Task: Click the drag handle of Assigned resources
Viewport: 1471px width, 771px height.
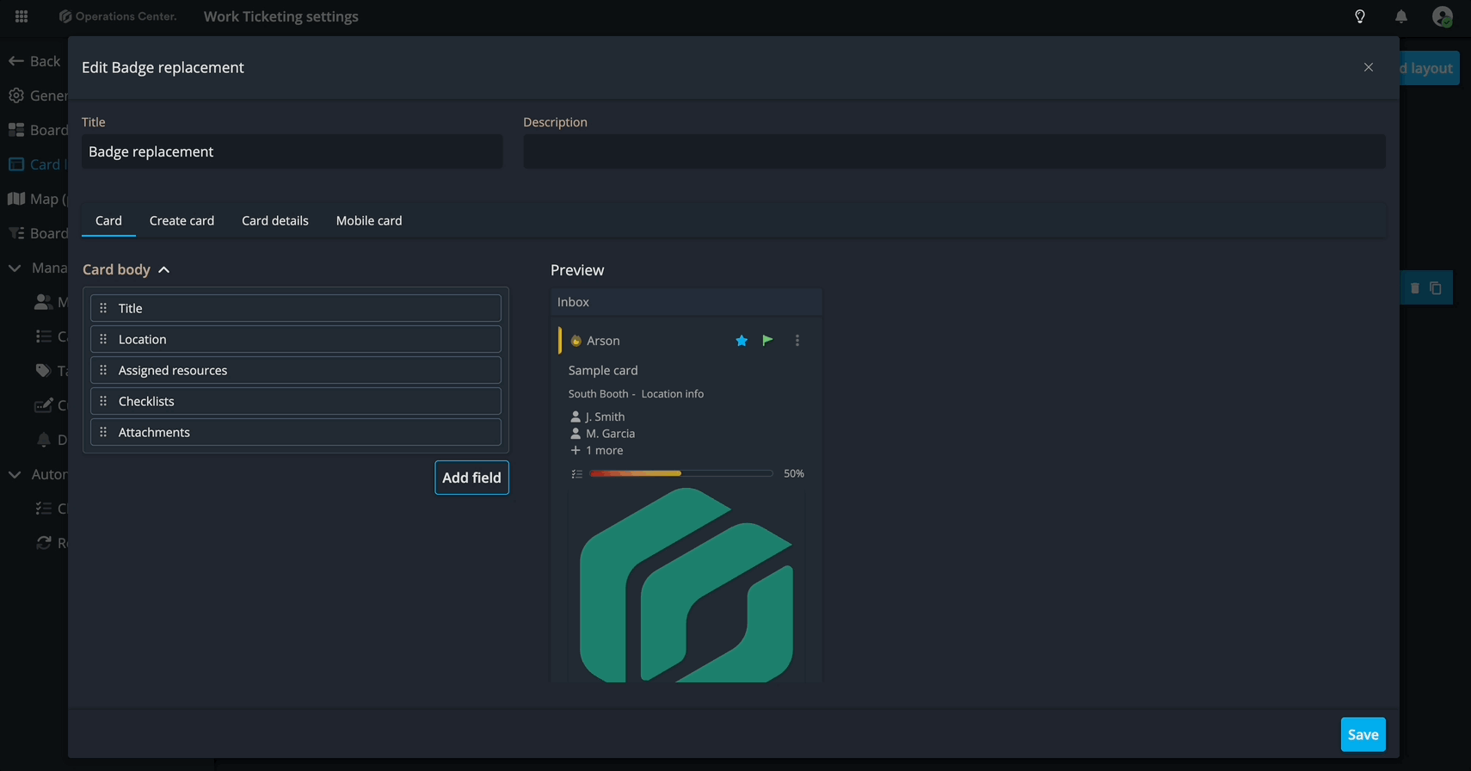Action: [103, 370]
